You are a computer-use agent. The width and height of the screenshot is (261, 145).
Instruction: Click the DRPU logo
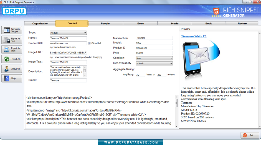coord(14,11)
